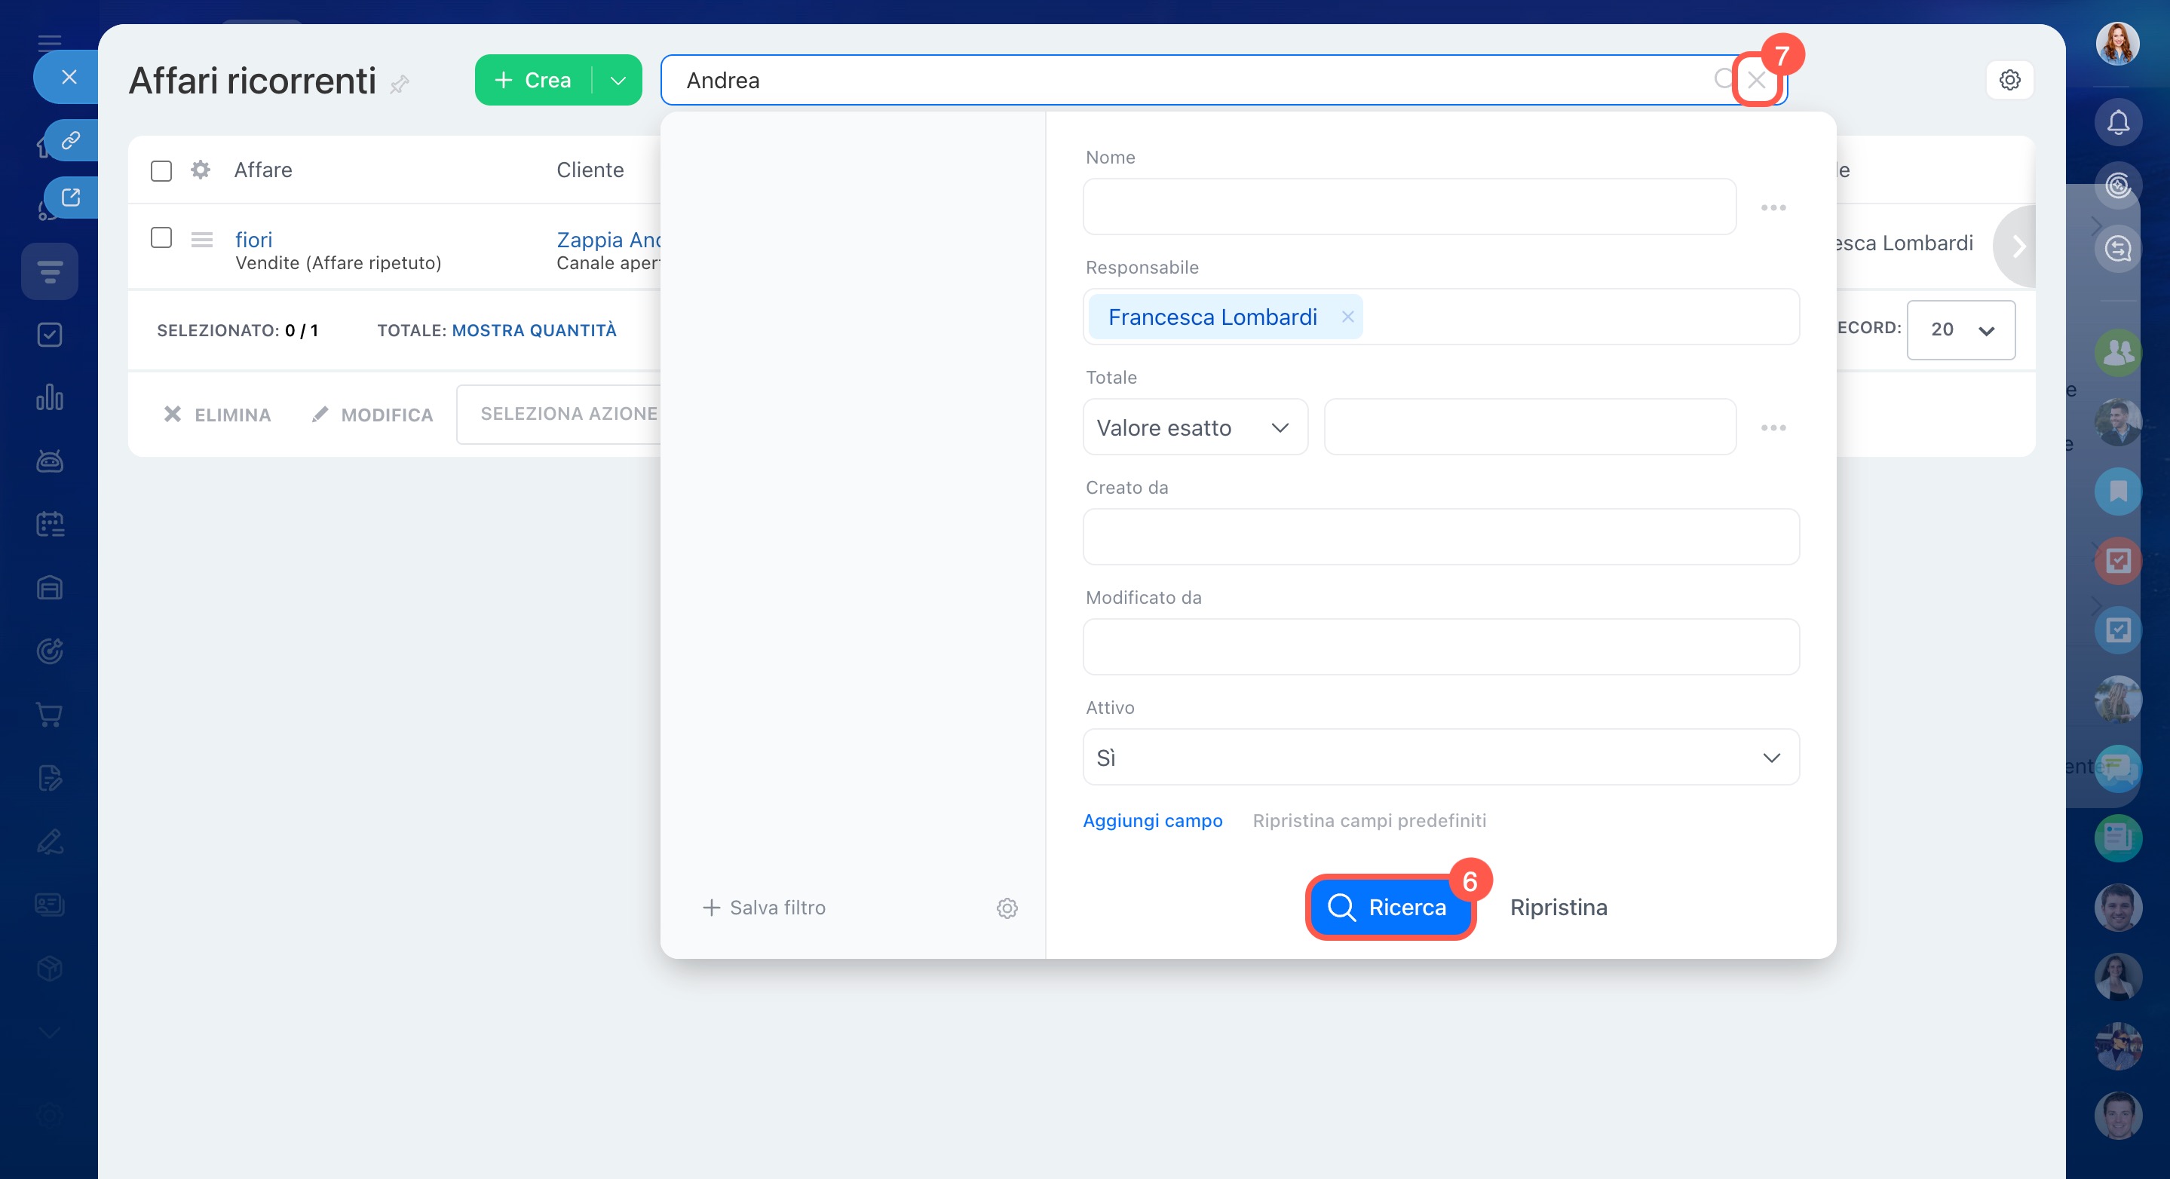This screenshot has height=1179, width=2170.
Task: Remove Francesca Lombardi from Responsabile field
Action: [x=1347, y=317]
